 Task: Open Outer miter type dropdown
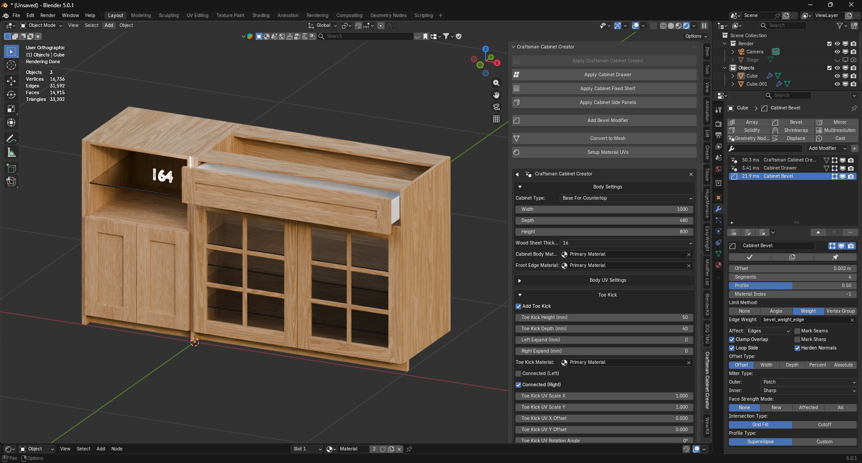tap(809, 382)
